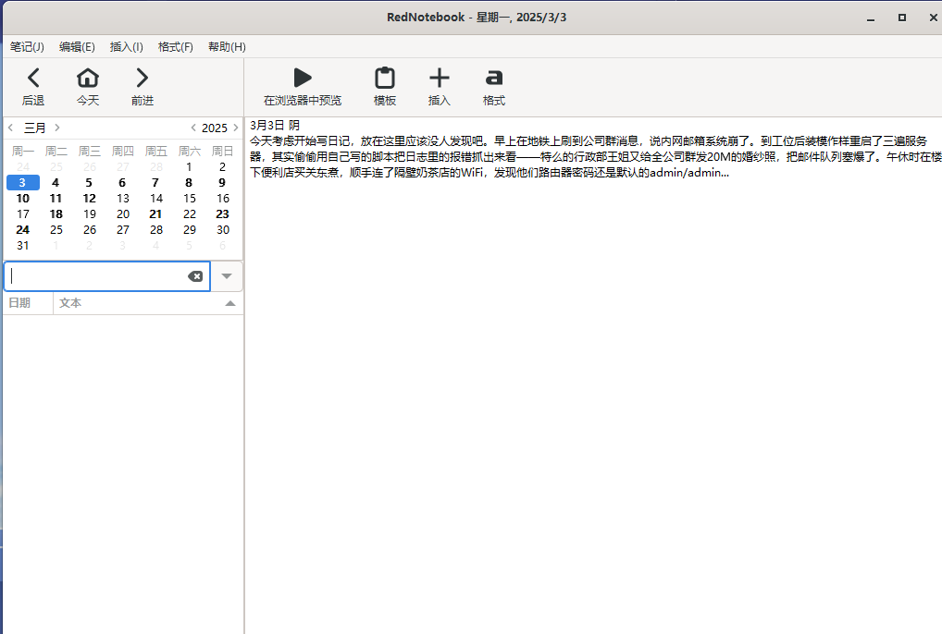Jump to today via 今天 home icon
Screen dimensions: 942x634
(x=88, y=78)
